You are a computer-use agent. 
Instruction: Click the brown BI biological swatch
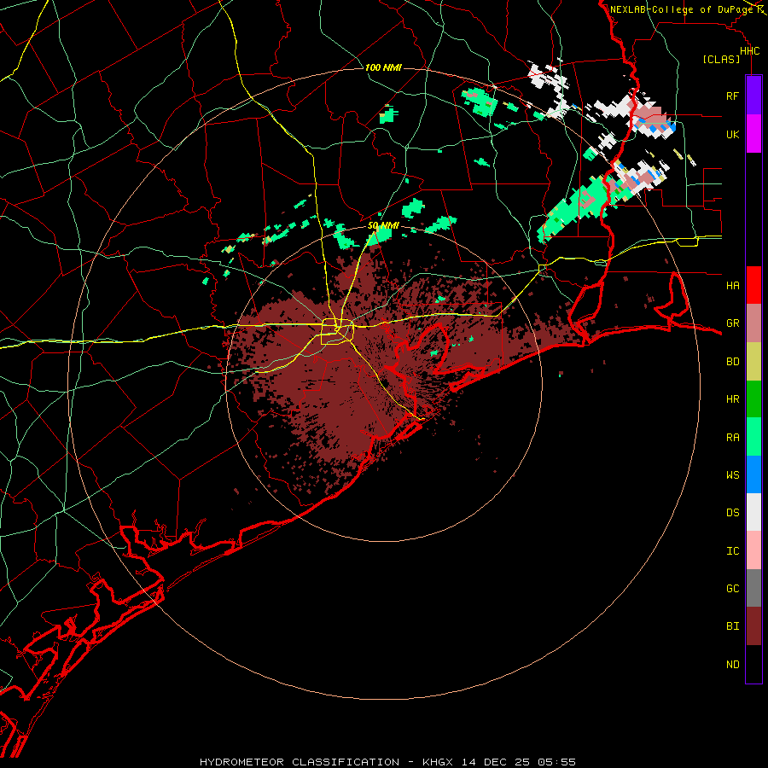click(x=753, y=626)
